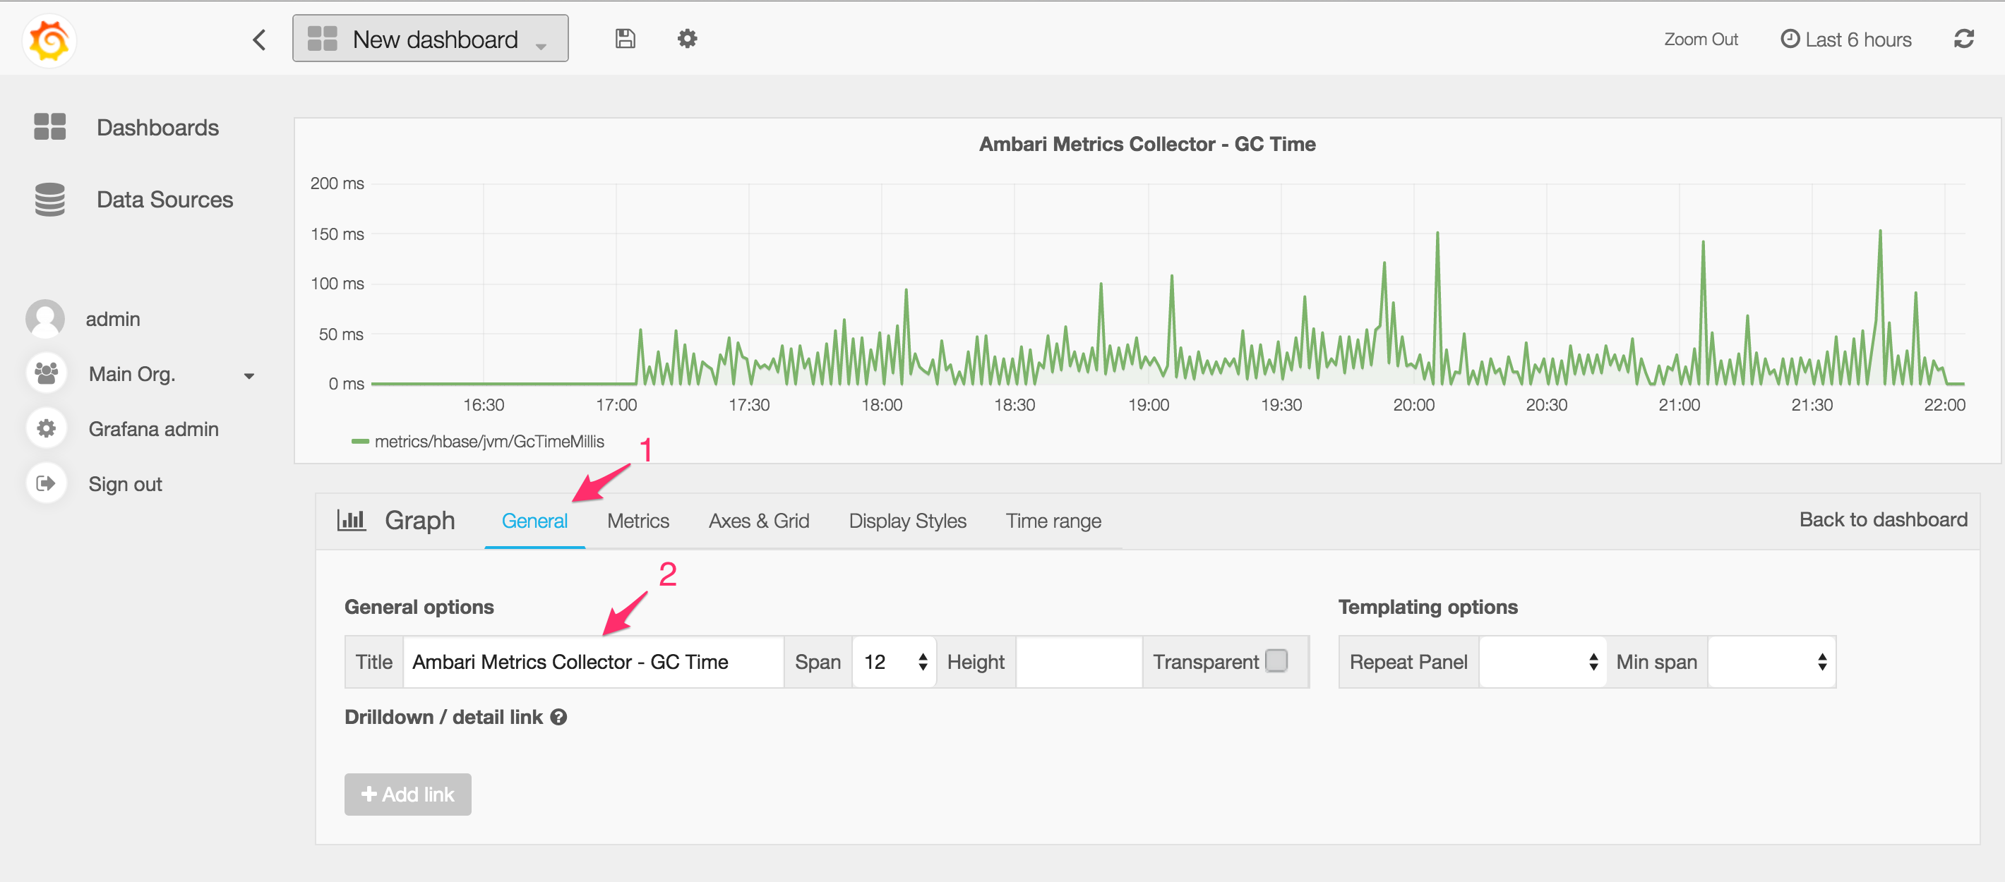Click the back chevron to collapse the sidebar
The height and width of the screenshot is (882, 2005).
(259, 40)
